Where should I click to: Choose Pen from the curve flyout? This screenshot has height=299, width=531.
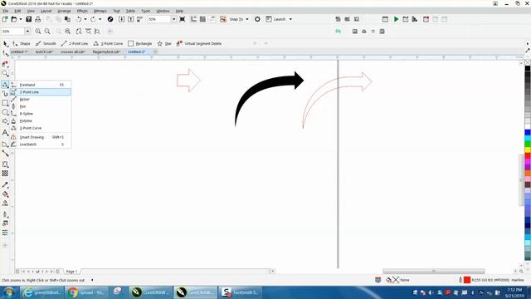(41, 106)
